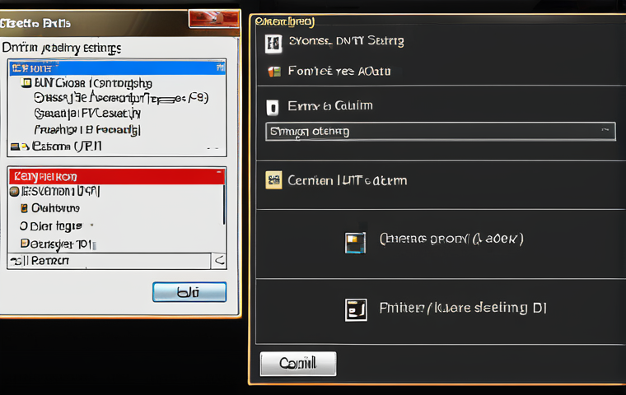Click the 'Camil' button in the dark panel
Image resolution: width=626 pixels, height=395 pixels.
[298, 364]
